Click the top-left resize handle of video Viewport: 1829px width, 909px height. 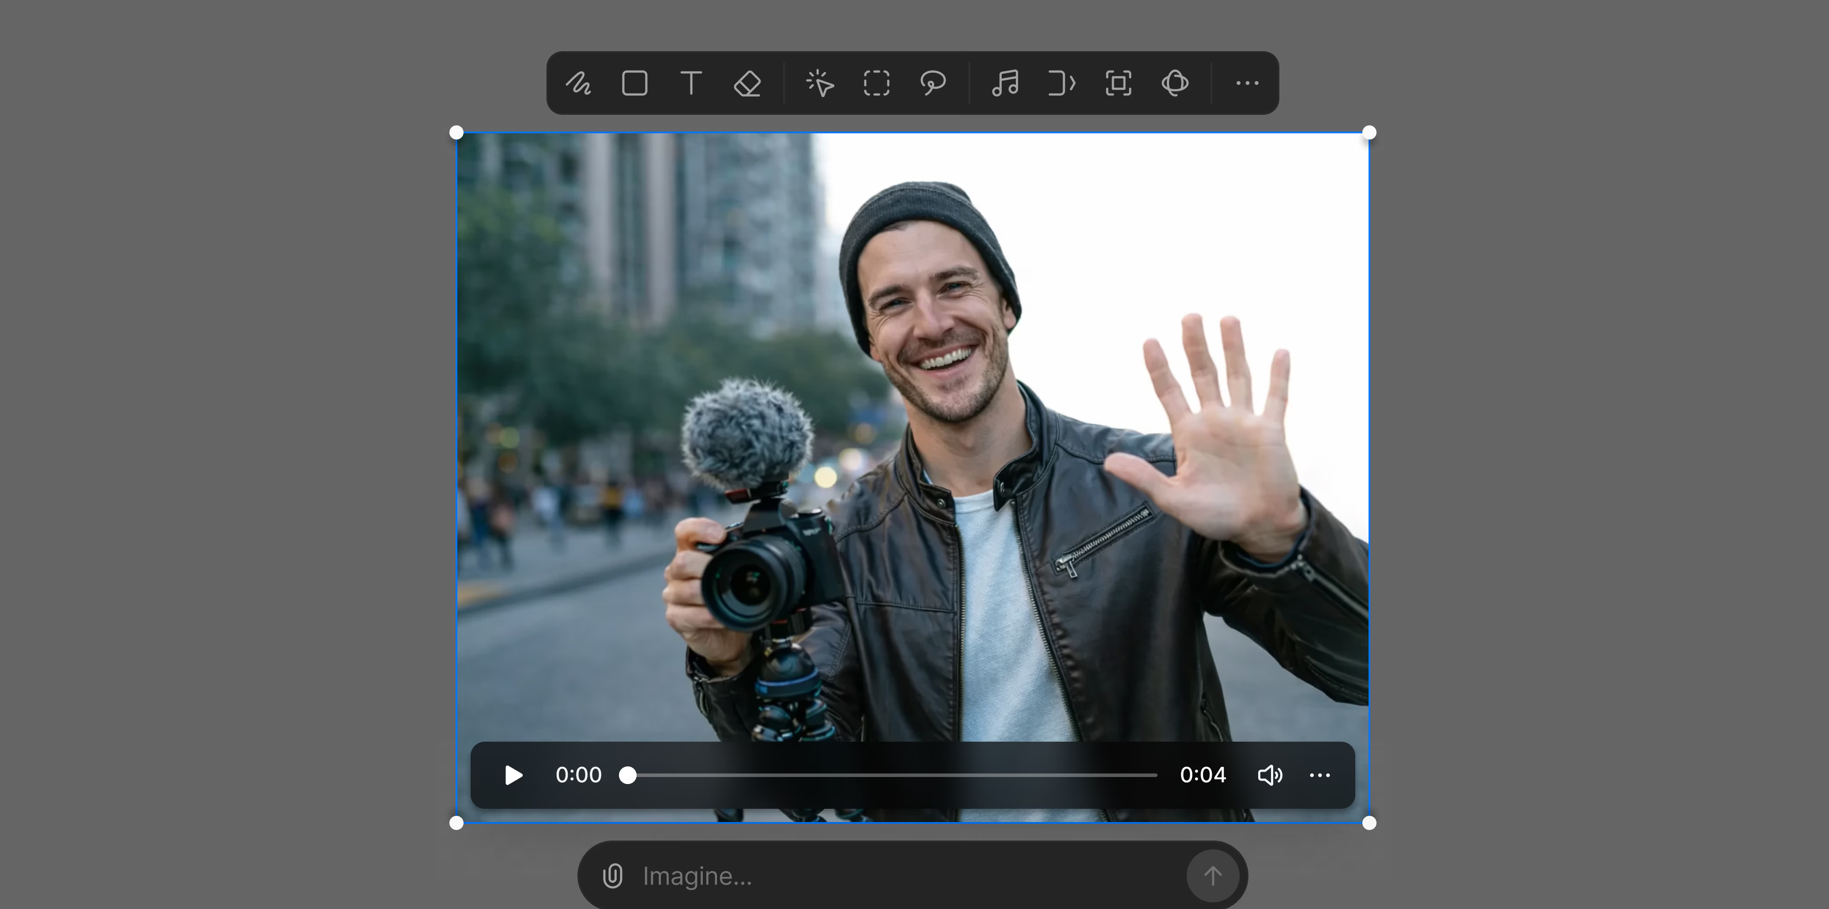456,133
